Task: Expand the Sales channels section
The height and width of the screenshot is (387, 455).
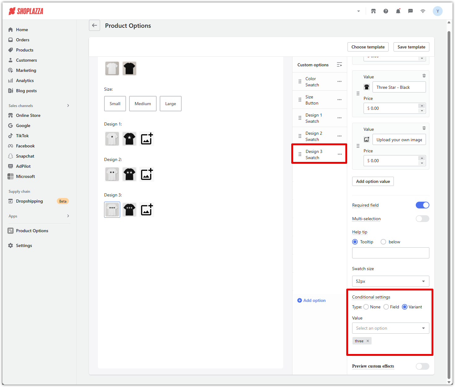Action: (x=68, y=105)
